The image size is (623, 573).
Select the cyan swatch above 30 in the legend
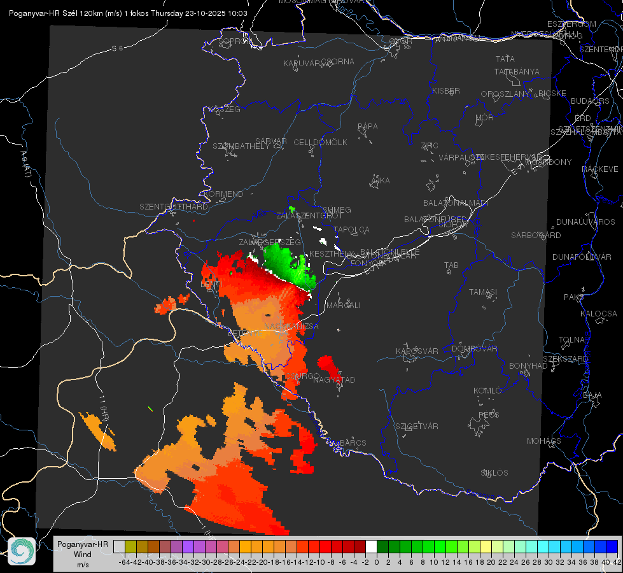(543, 546)
